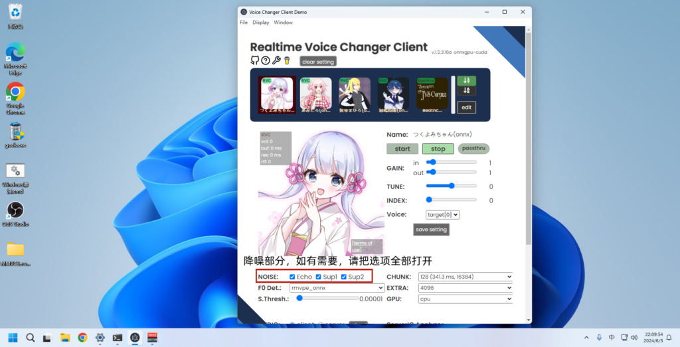This screenshot has width=680, height=347.
Task: Click the volume speaker tray icon
Action: 634,338
